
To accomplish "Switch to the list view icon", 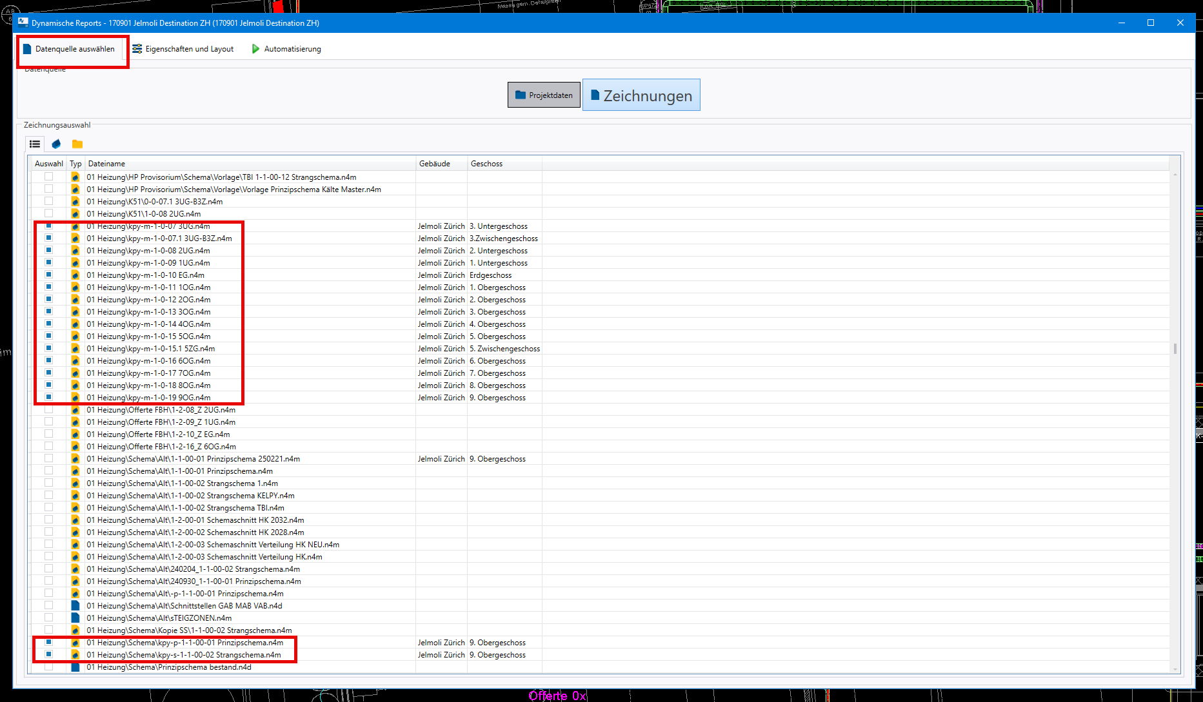I will [x=35, y=144].
